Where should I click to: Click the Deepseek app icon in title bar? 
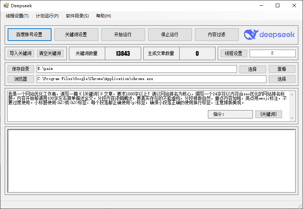[x=6, y=5]
